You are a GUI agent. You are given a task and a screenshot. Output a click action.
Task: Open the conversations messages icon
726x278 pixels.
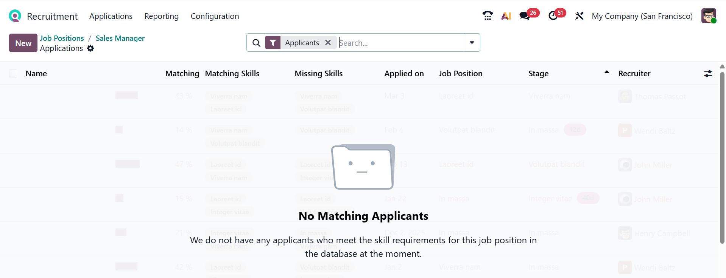coord(525,16)
